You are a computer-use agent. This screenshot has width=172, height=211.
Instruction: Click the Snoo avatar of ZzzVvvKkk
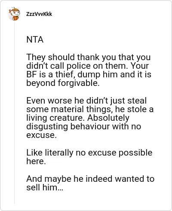(14, 14)
